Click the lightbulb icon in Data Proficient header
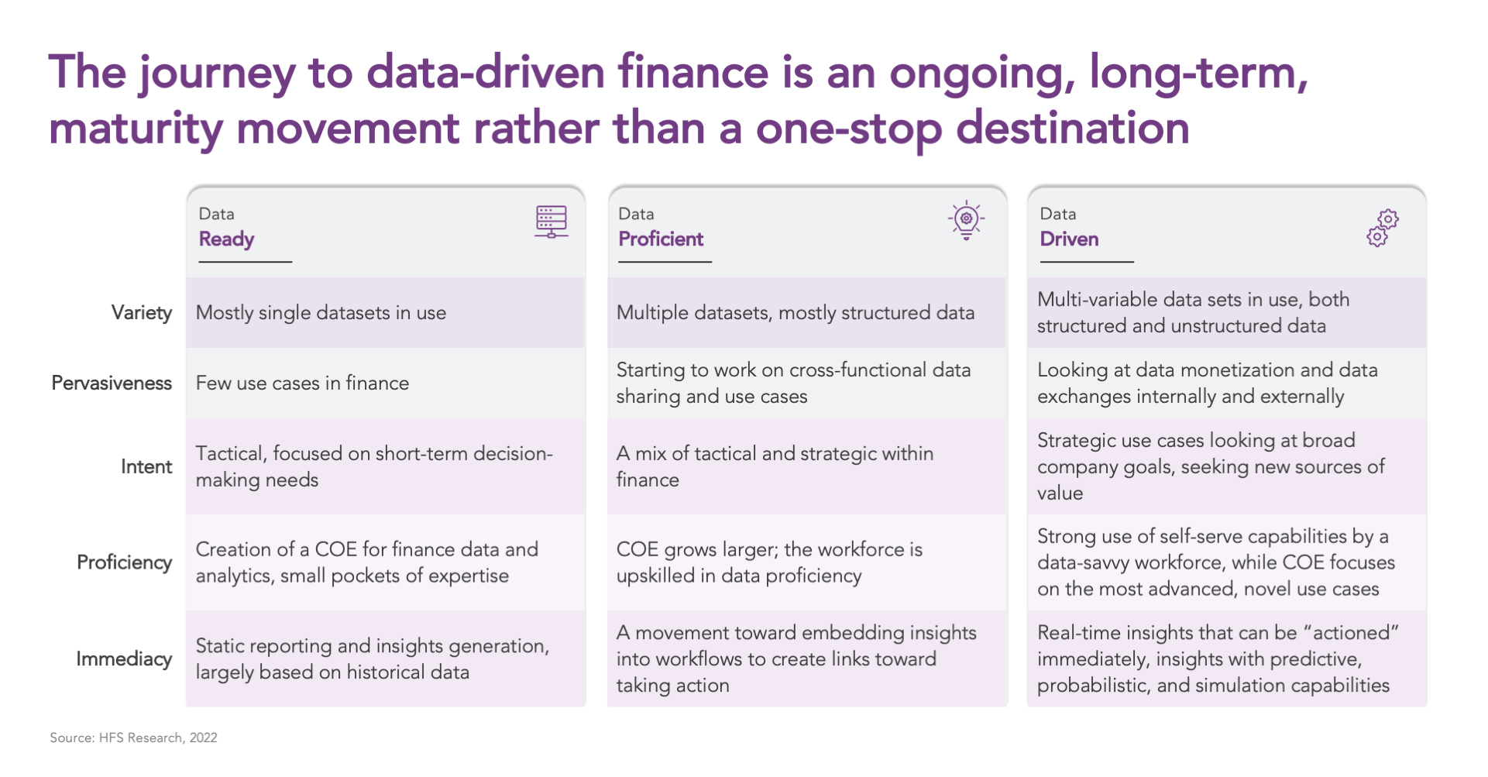The width and height of the screenshot is (1488, 777). 966,221
